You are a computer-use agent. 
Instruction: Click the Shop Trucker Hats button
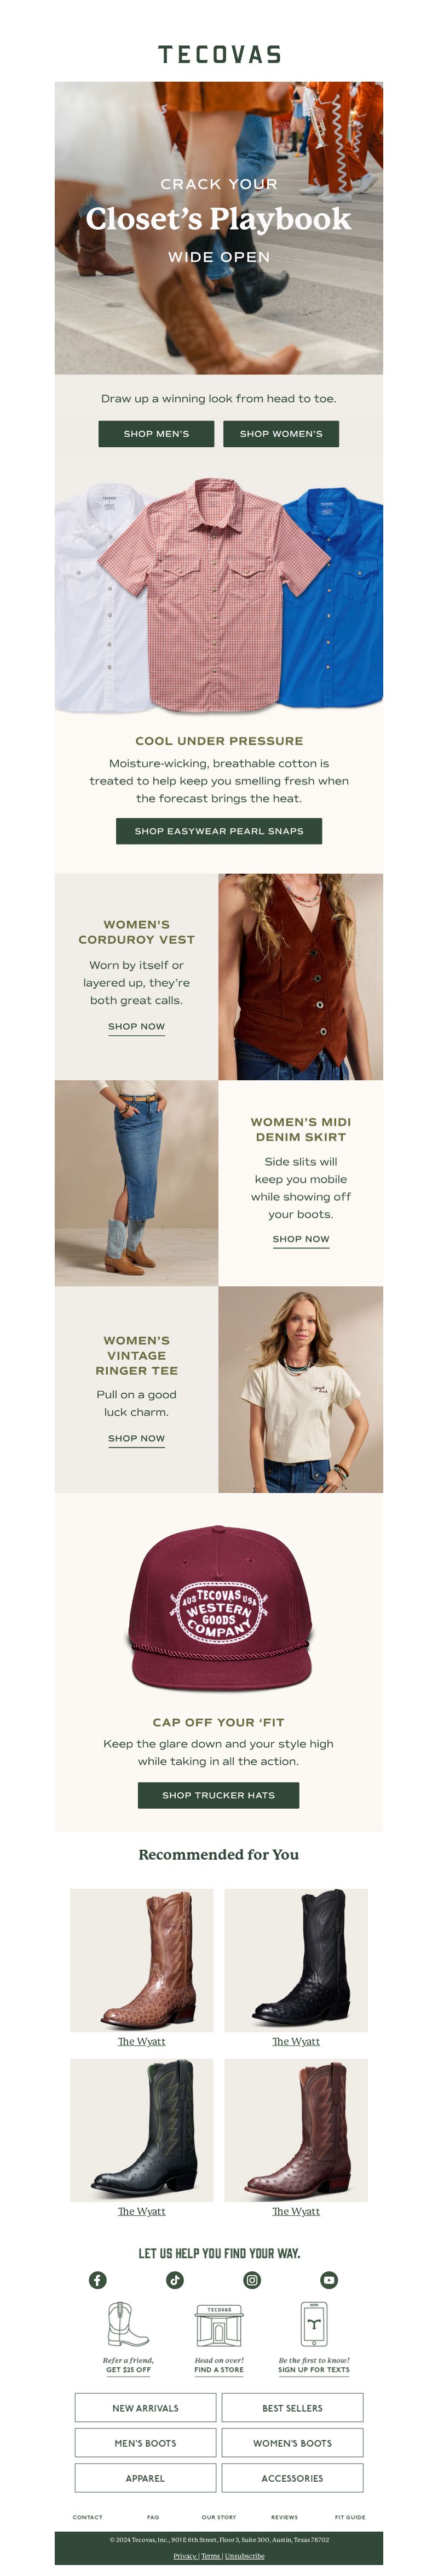point(219,1795)
